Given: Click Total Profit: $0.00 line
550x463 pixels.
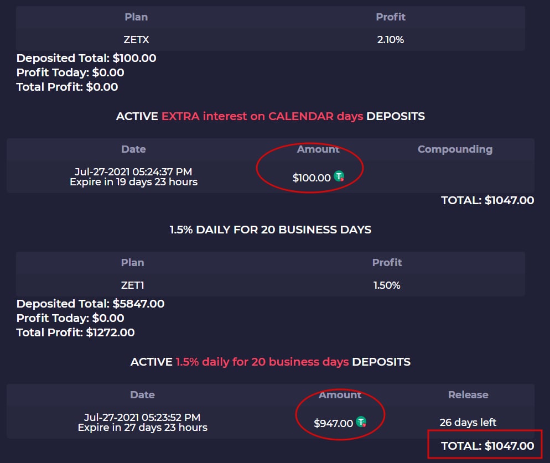Looking at the screenshot, I should coord(67,87).
